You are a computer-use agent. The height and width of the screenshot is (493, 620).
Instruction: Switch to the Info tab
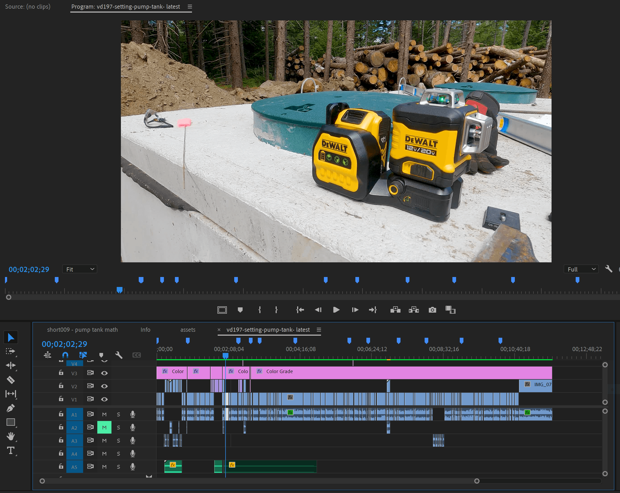pyautogui.click(x=145, y=330)
